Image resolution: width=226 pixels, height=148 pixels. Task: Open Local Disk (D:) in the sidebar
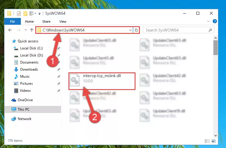(x=29, y=55)
